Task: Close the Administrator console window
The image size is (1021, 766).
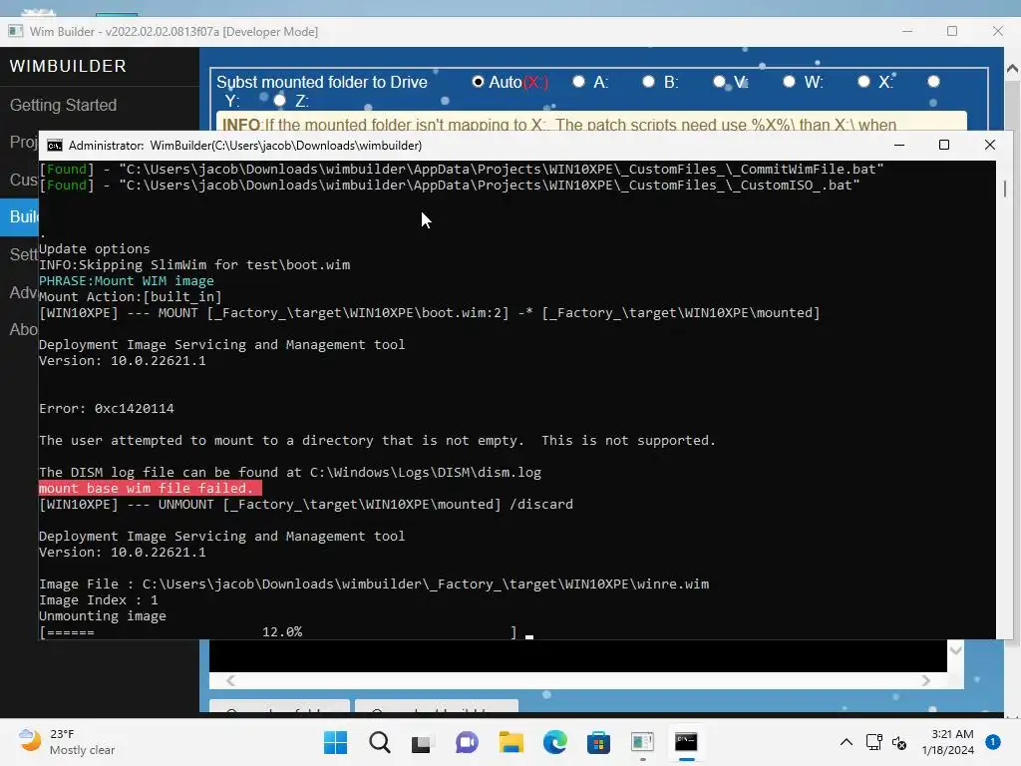Action: coord(990,146)
